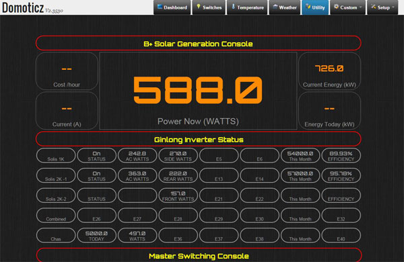This screenshot has width=404, height=262.
Task: Click the 95.78% EFFICIENCY cell
Action: 341,175
